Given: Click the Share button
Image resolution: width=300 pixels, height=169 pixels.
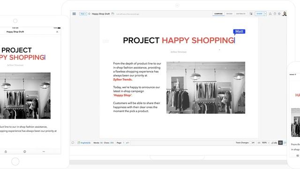Looking at the screenshot, I should pyautogui.click(x=259, y=14).
